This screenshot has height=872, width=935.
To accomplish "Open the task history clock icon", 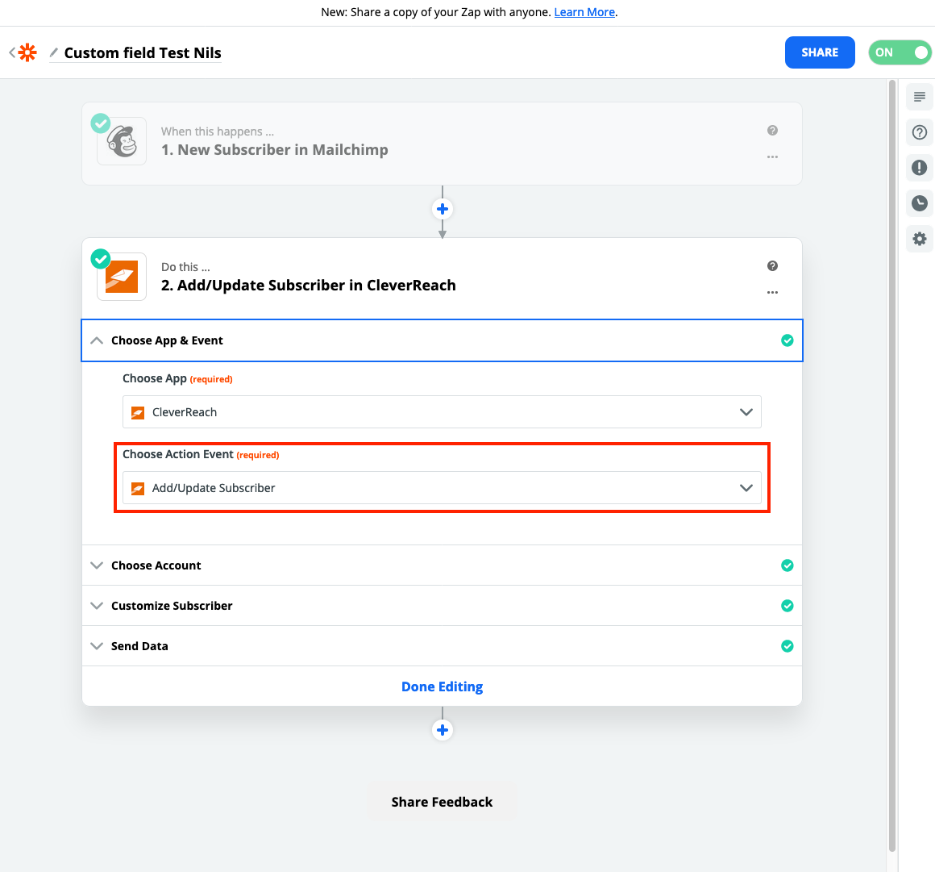I will (x=920, y=203).
